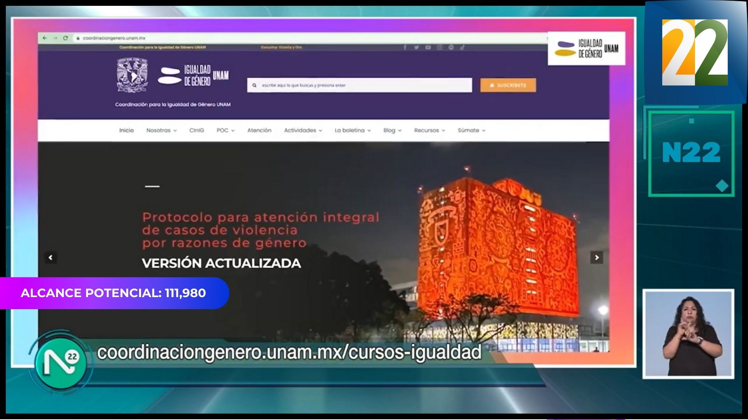Open the La boletina dropdown
The image size is (748, 420).
353,131
